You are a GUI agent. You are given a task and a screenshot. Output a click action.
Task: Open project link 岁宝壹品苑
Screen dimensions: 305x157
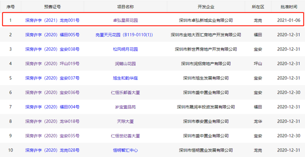click(125, 107)
